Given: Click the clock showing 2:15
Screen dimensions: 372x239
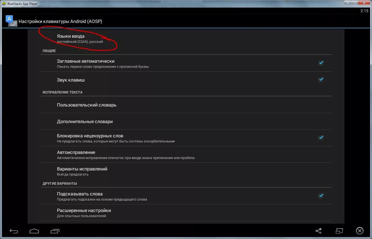Looking at the screenshot, I should click(x=364, y=11).
